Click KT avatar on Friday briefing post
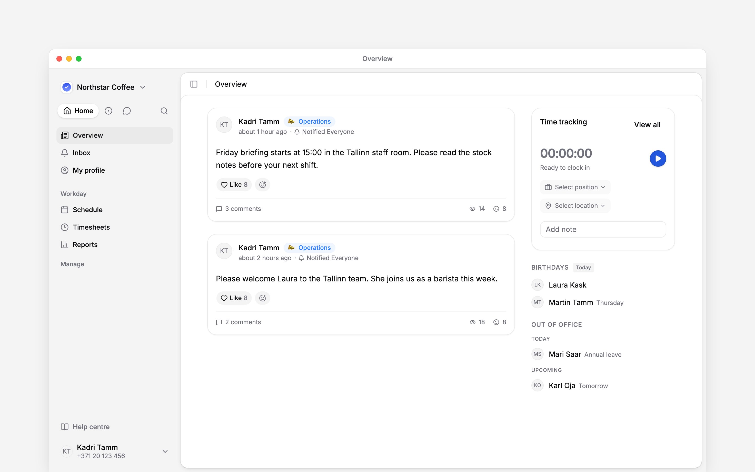Viewport: 755px width, 472px height. (x=224, y=125)
